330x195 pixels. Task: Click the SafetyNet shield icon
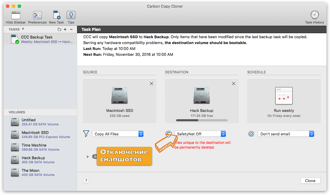[169, 134]
